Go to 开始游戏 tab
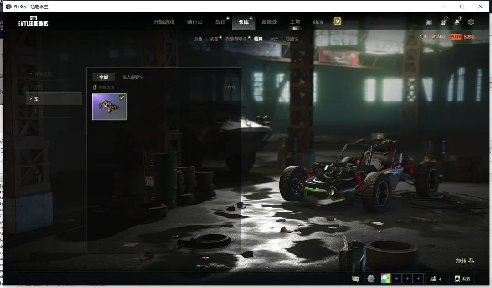492x288 pixels. click(164, 22)
